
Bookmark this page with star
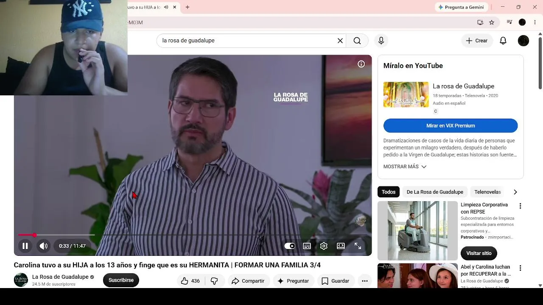coord(492,22)
